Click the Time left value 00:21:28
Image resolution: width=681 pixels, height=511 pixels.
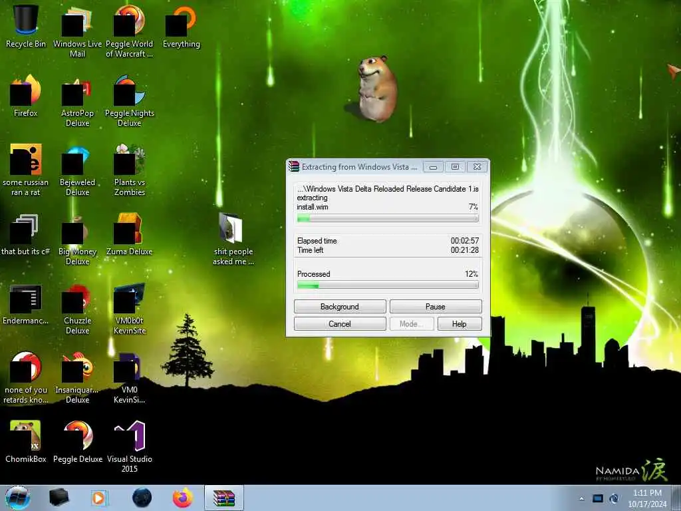pos(465,250)
